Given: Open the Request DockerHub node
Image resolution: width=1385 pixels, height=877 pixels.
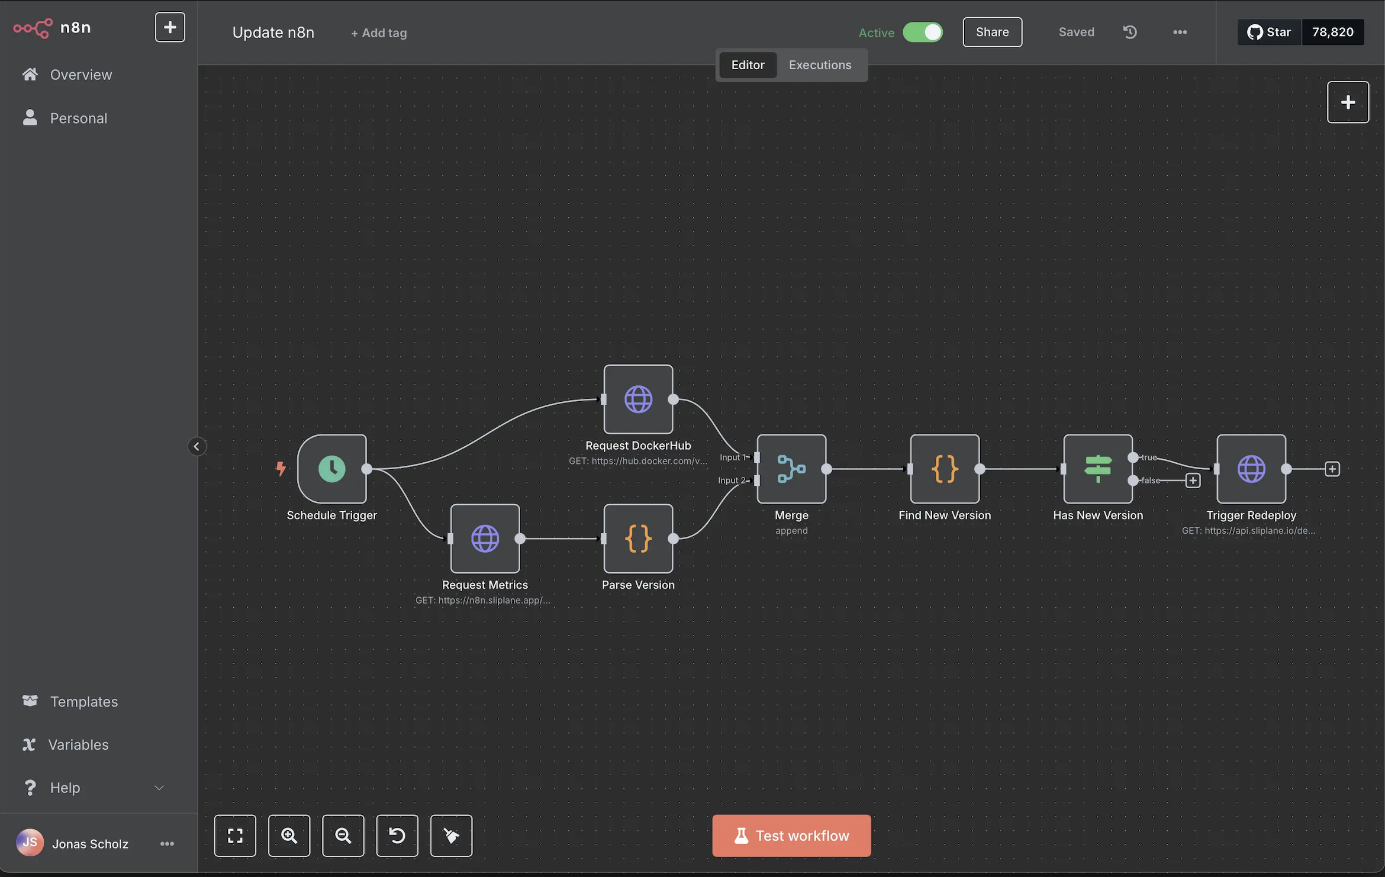Looking at the screenshot, I should (x=638, y=399).
